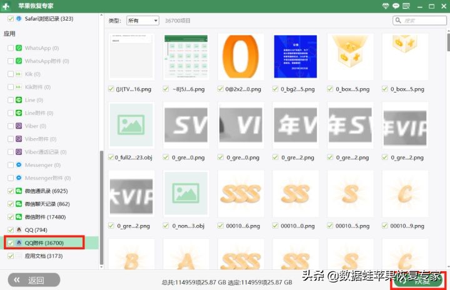
Task: Open the orange zero thumbnail 0@2x2...0.png
Action: pos(241,57)
